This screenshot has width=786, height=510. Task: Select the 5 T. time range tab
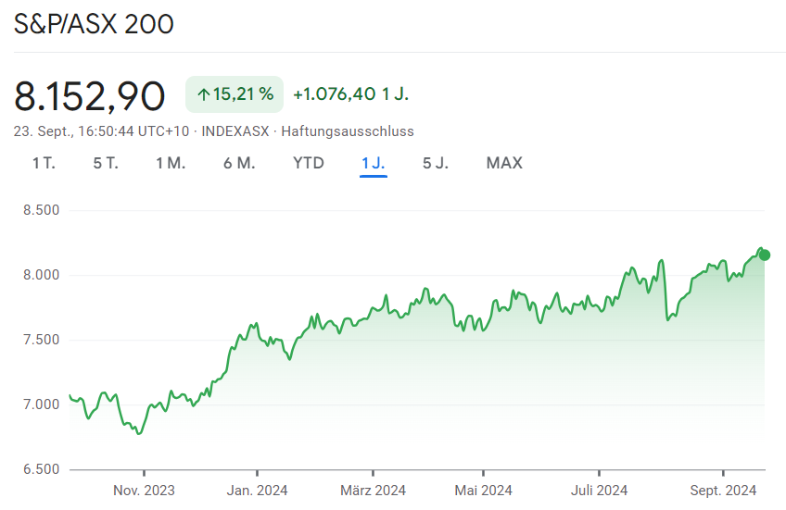[x=106, y=163]
